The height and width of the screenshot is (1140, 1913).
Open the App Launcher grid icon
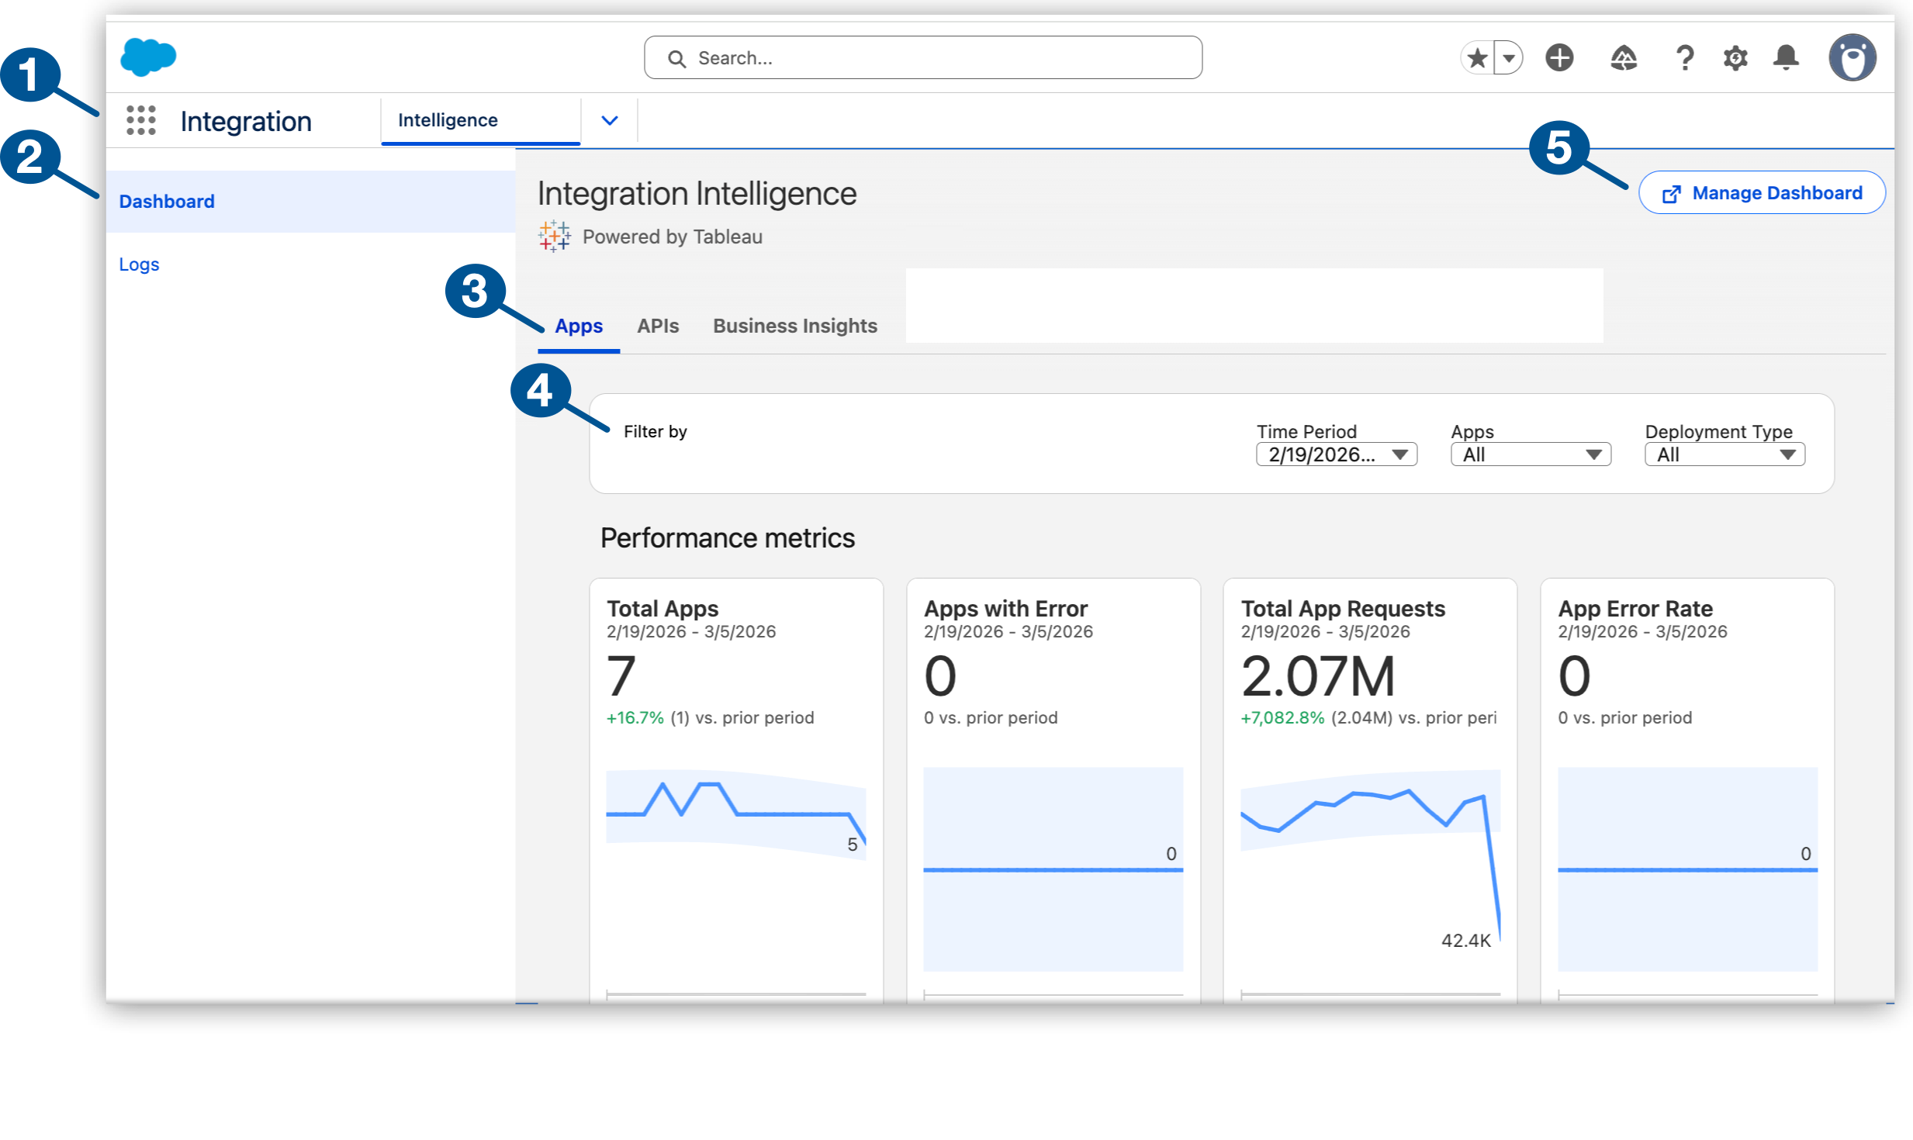point(141,120)
